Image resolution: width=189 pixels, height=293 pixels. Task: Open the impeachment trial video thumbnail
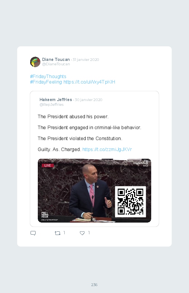point(94,190)
